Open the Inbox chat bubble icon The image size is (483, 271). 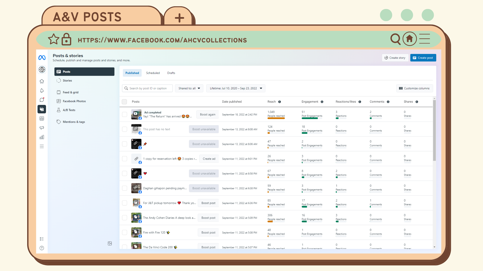(x=42, y=100)
